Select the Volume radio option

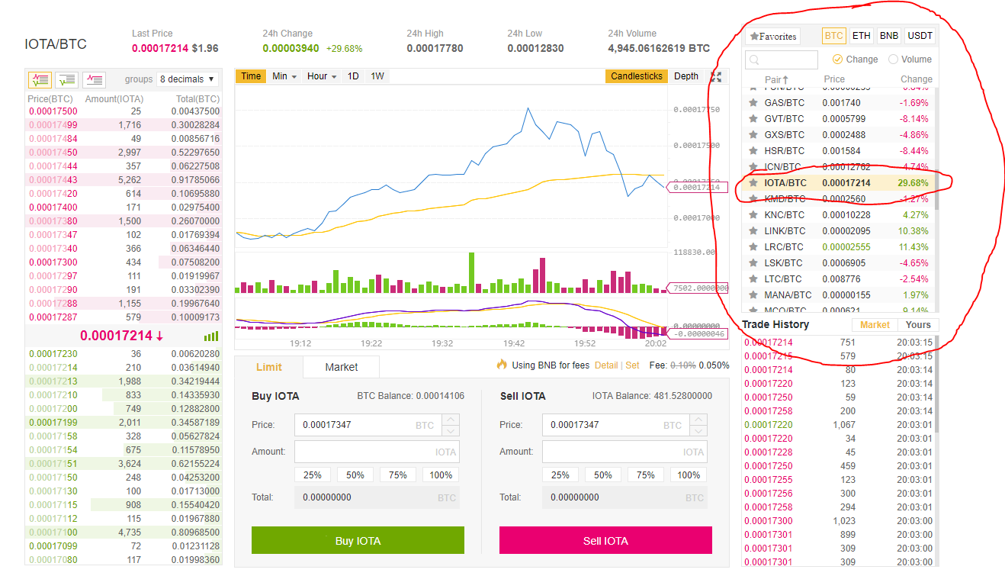pyautogui.click(x=893, y=60)
